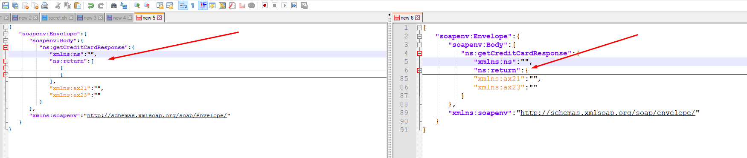Open the user defined language icon
Image resolution: width=747 pixels, height=158 pixels.
click(x=212, y=6)
